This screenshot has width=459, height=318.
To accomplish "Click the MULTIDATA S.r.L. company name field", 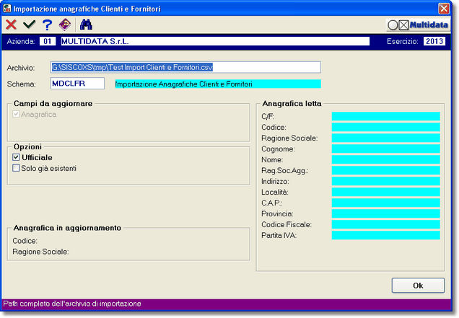I will coord(215,41).
